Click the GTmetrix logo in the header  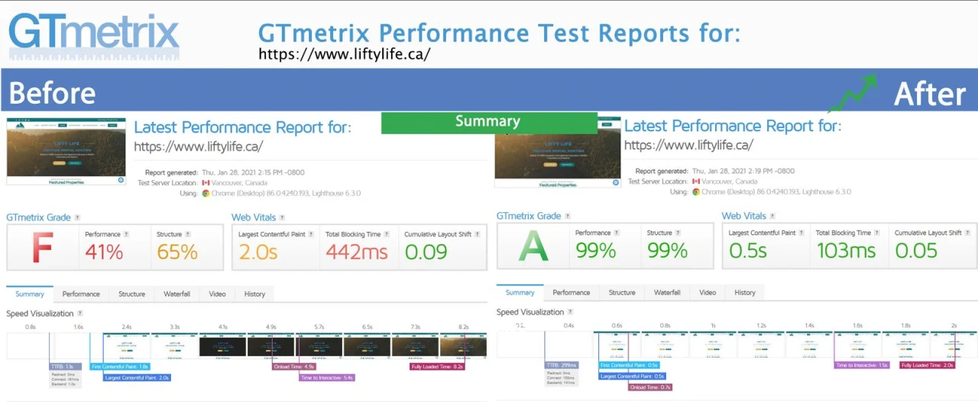93,36
